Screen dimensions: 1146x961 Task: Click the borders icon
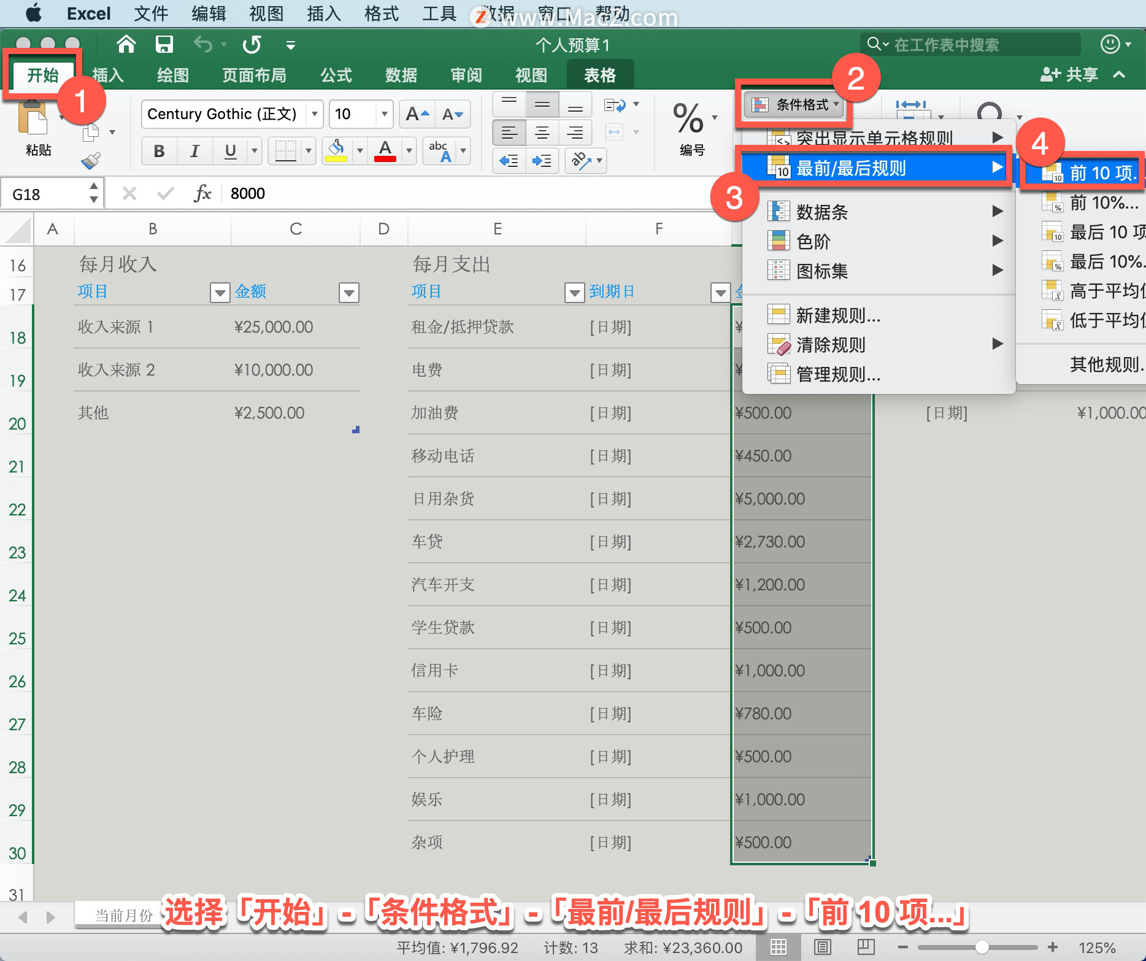point(286,150)
